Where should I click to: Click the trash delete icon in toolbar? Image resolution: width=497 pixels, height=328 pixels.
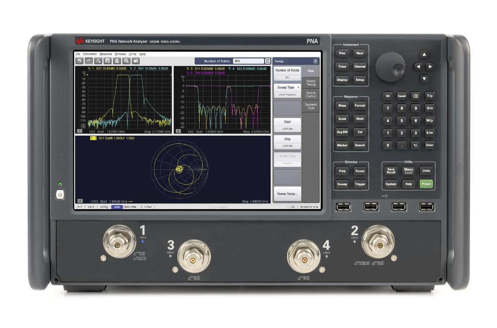117,61
